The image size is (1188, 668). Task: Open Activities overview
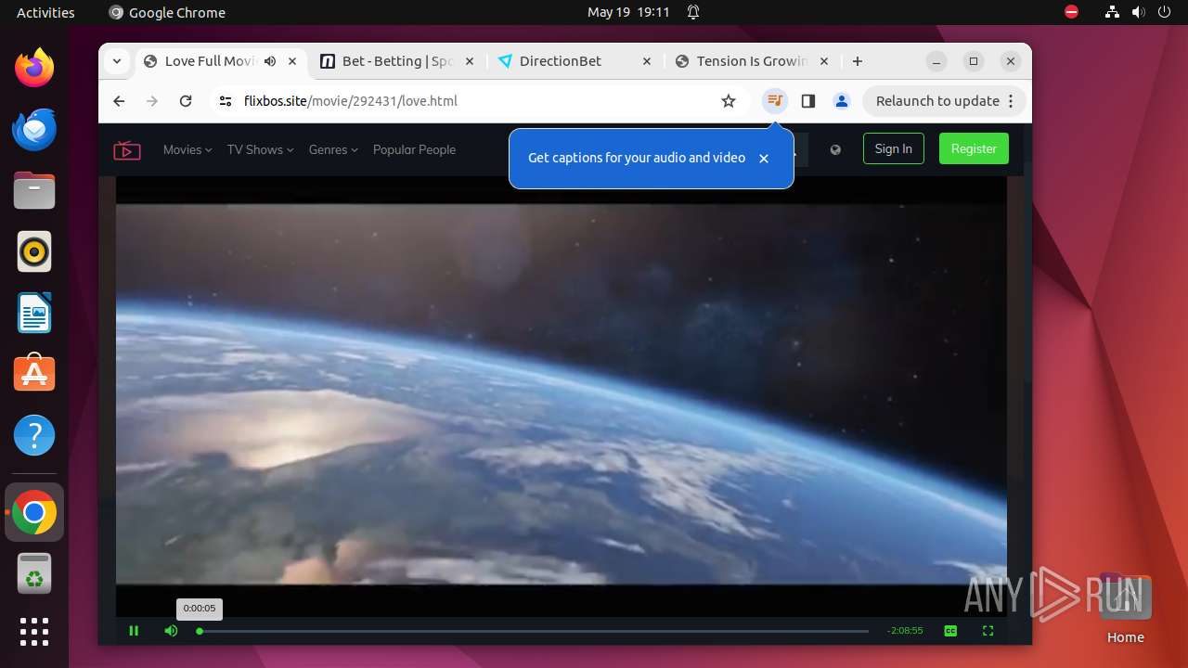point(45,12)
